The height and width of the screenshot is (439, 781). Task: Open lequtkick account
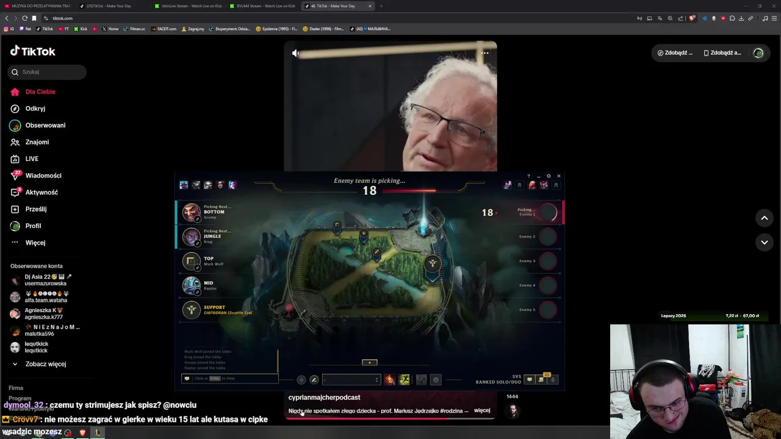29,347
